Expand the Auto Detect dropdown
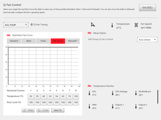This screenshot has width=161, height=120. point(147,39)
